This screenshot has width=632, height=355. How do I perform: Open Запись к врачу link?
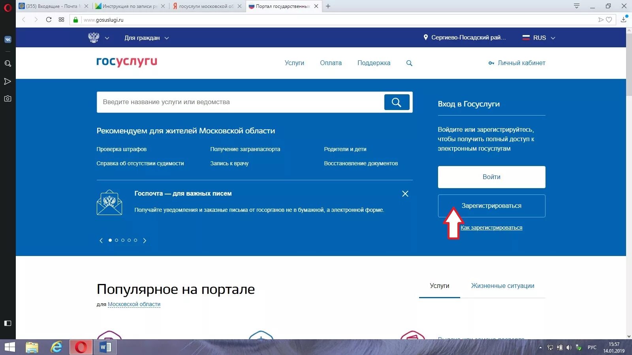point(229,163)
